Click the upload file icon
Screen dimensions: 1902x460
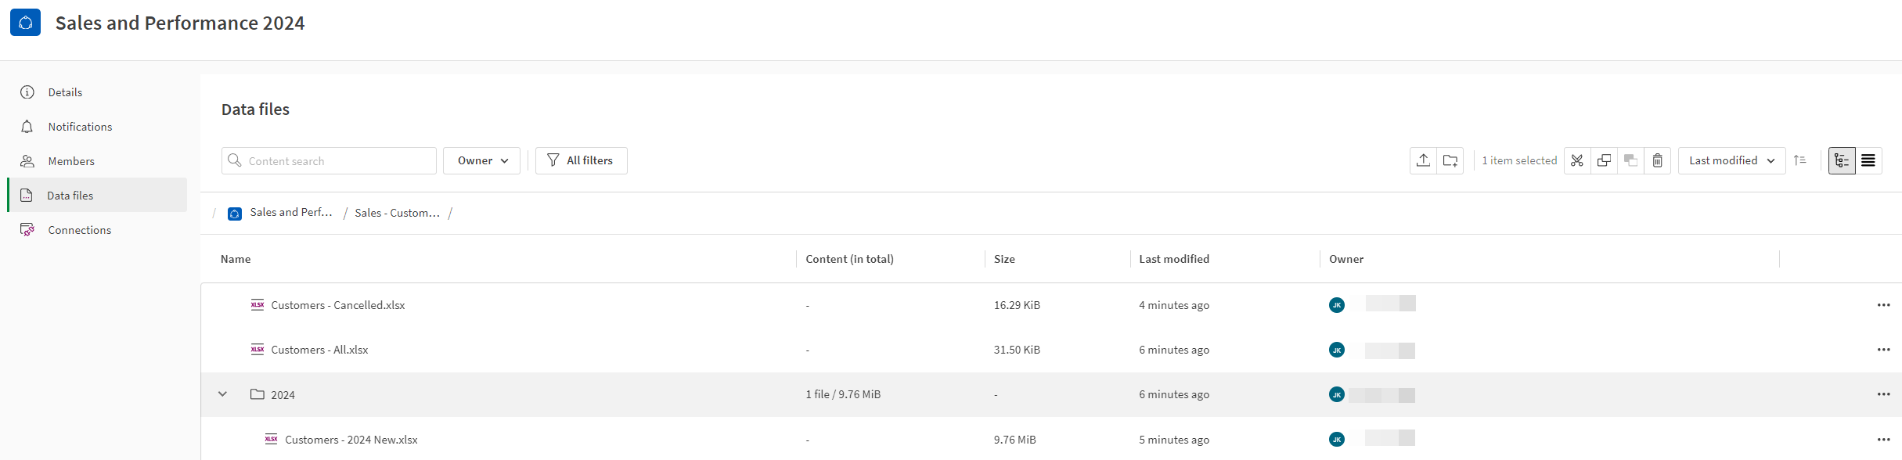[1423, 160]
